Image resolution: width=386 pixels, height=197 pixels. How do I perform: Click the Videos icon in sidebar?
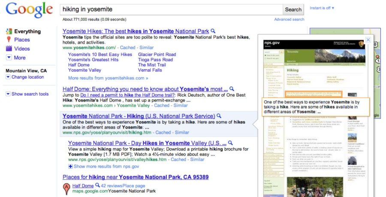(9, 49)
